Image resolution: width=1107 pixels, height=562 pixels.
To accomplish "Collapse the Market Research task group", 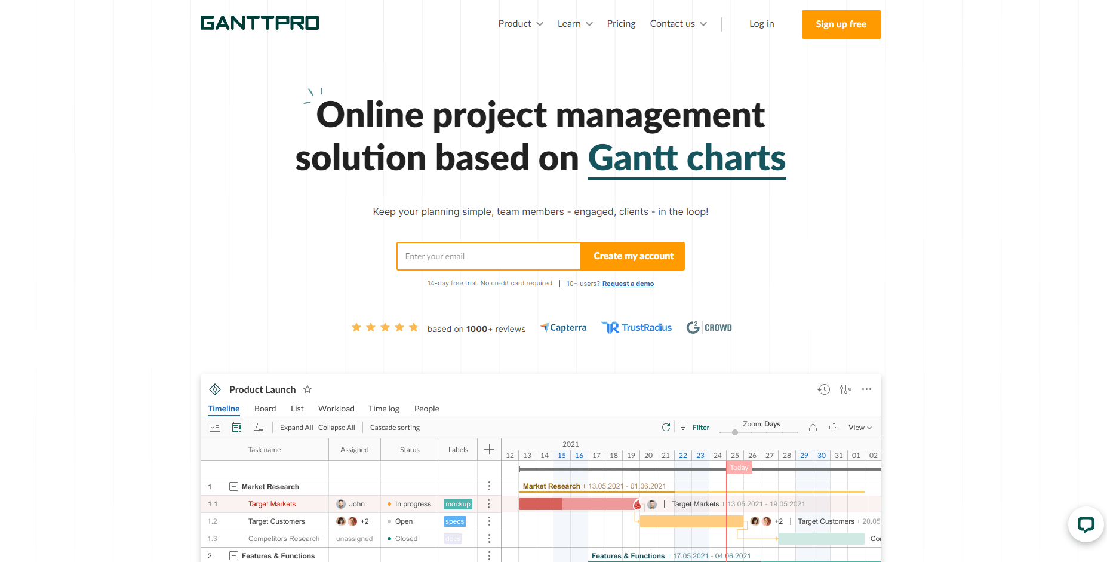I will click(233, 486).
